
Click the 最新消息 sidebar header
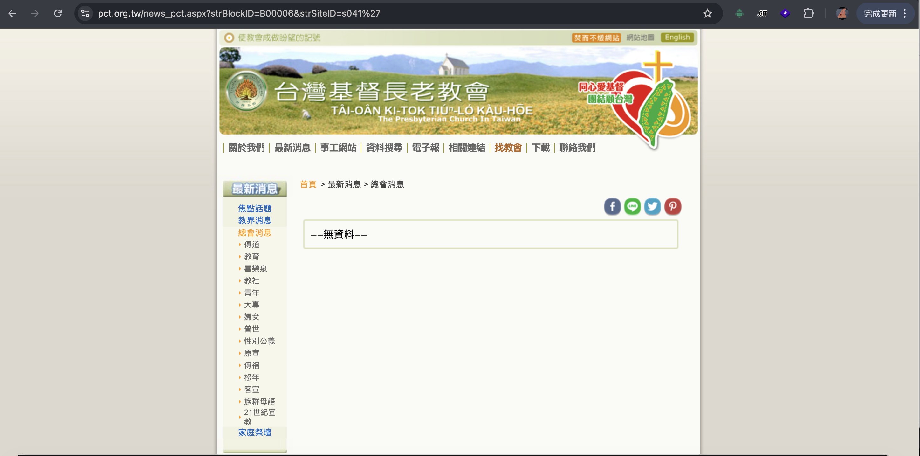(255, 188)
